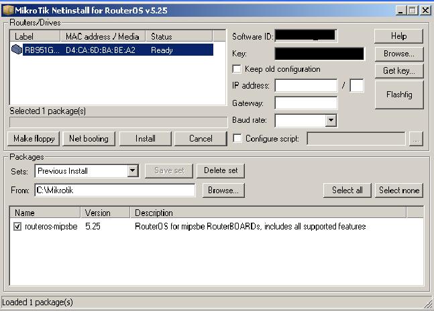Image resolution: width=434 pixels, height=322 pixels.
Task: Click the RouterOS for mipsbe description text
Action: point(250,227)
